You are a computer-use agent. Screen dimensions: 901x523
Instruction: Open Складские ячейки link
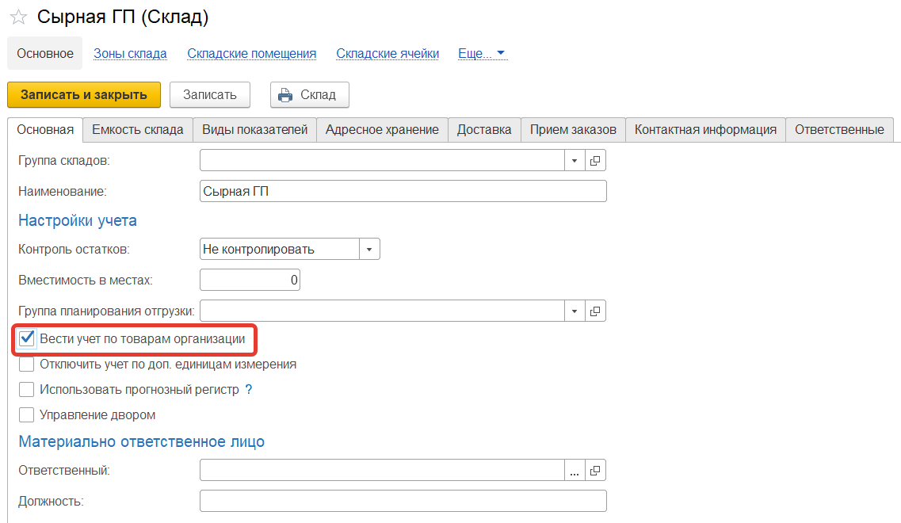(388, 54)
